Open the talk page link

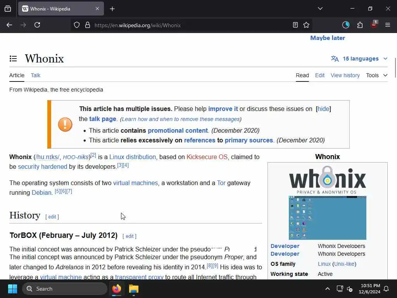(102, 119)
